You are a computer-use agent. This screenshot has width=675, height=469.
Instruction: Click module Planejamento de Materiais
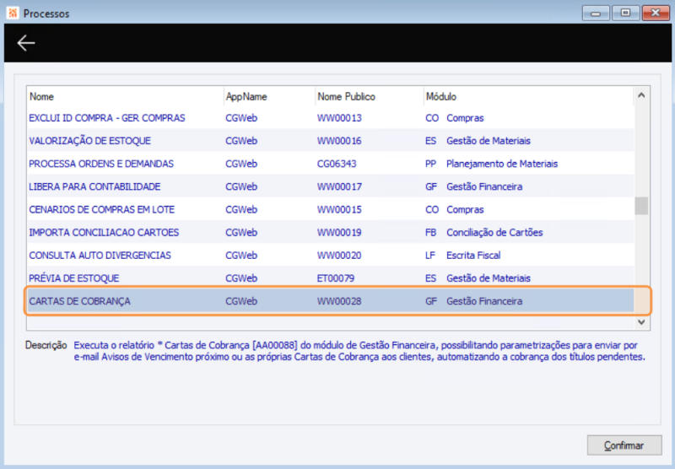[502, 164]
